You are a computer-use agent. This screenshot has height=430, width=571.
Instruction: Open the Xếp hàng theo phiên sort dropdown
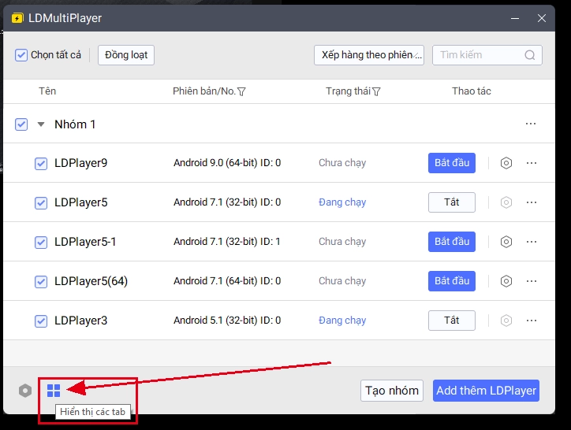pyautogui.click(x=369, y=55)
